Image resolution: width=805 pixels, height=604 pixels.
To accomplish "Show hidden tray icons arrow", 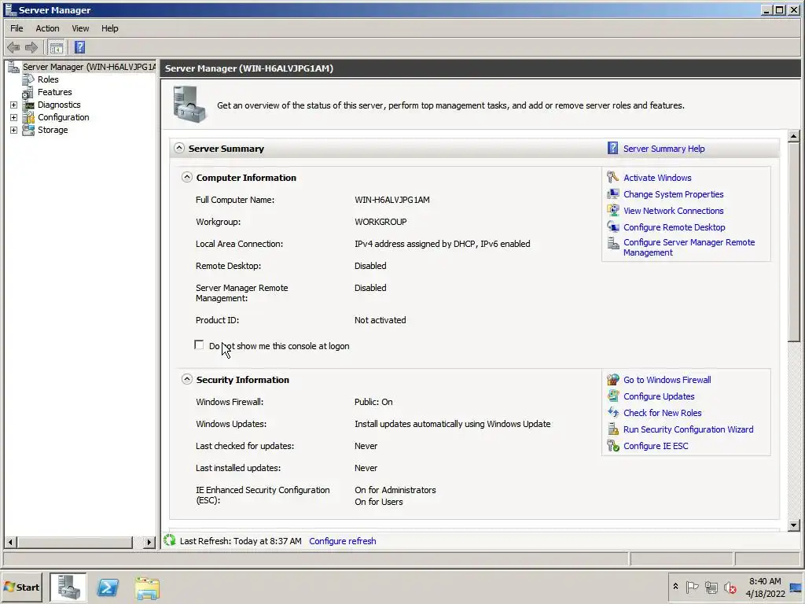I will point(675,587).
